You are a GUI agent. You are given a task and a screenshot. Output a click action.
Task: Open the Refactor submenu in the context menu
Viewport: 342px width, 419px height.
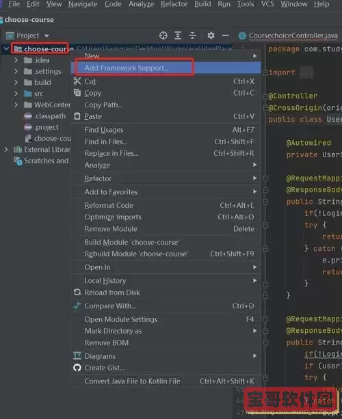[x=166, y=178]
